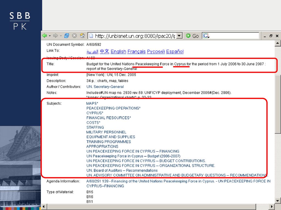Close the browser window
281x210 pixels.
pyautogui.click(x=277, y=36)
